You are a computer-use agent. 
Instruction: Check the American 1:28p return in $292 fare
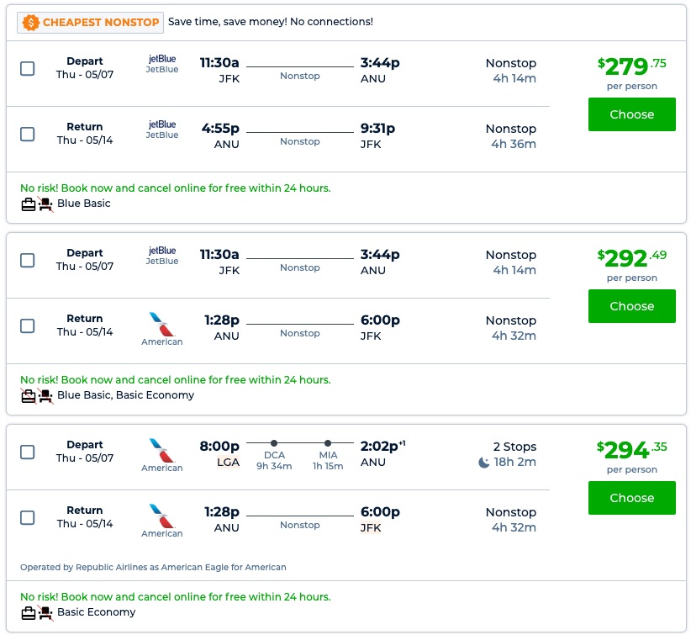click(x=28, y=326)
